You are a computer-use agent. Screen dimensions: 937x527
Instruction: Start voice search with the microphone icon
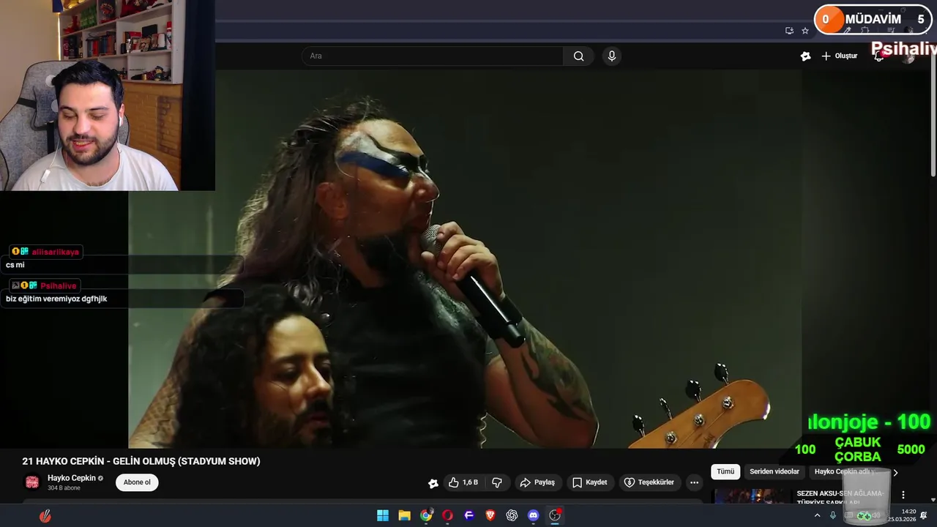coord(612,56)
